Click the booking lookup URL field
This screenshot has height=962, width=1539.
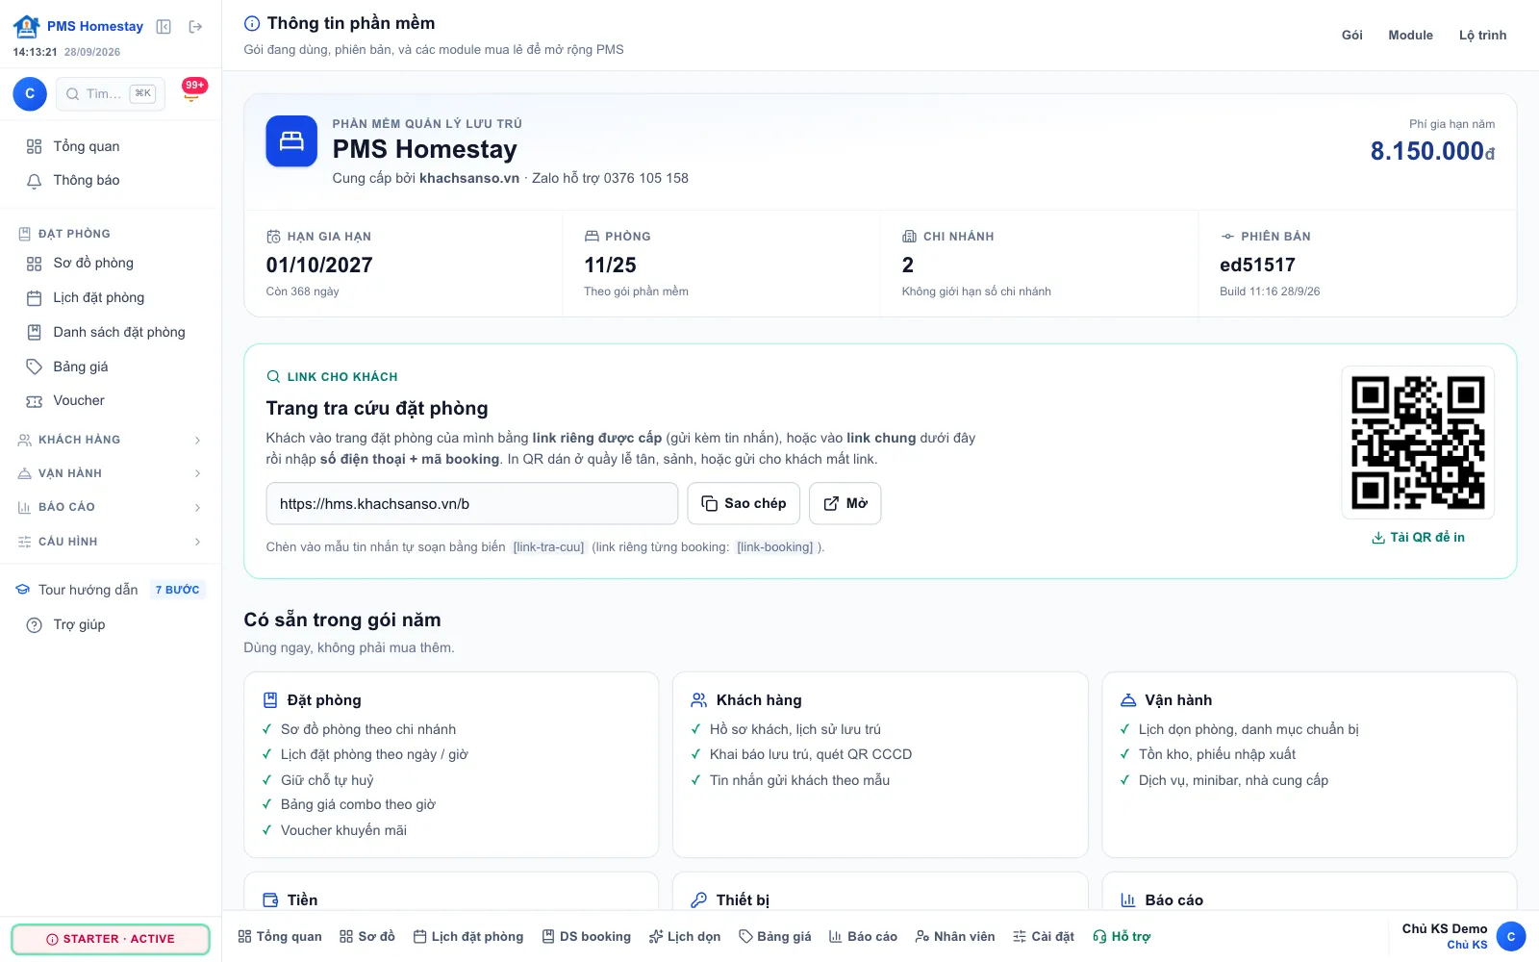[x=472, y=503]
